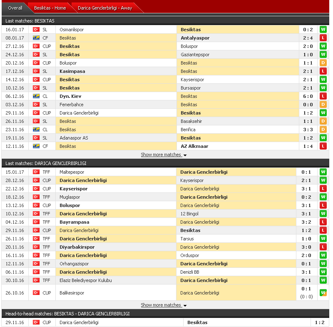Viewport: 333px width, 327px height.
Task: Open the Darica Genclerbirligi - Away tab
Action: click(105, 8)
